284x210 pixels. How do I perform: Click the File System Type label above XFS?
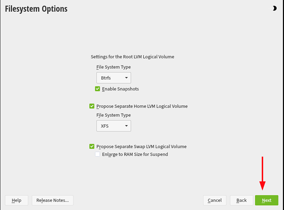tap(114, 115)
